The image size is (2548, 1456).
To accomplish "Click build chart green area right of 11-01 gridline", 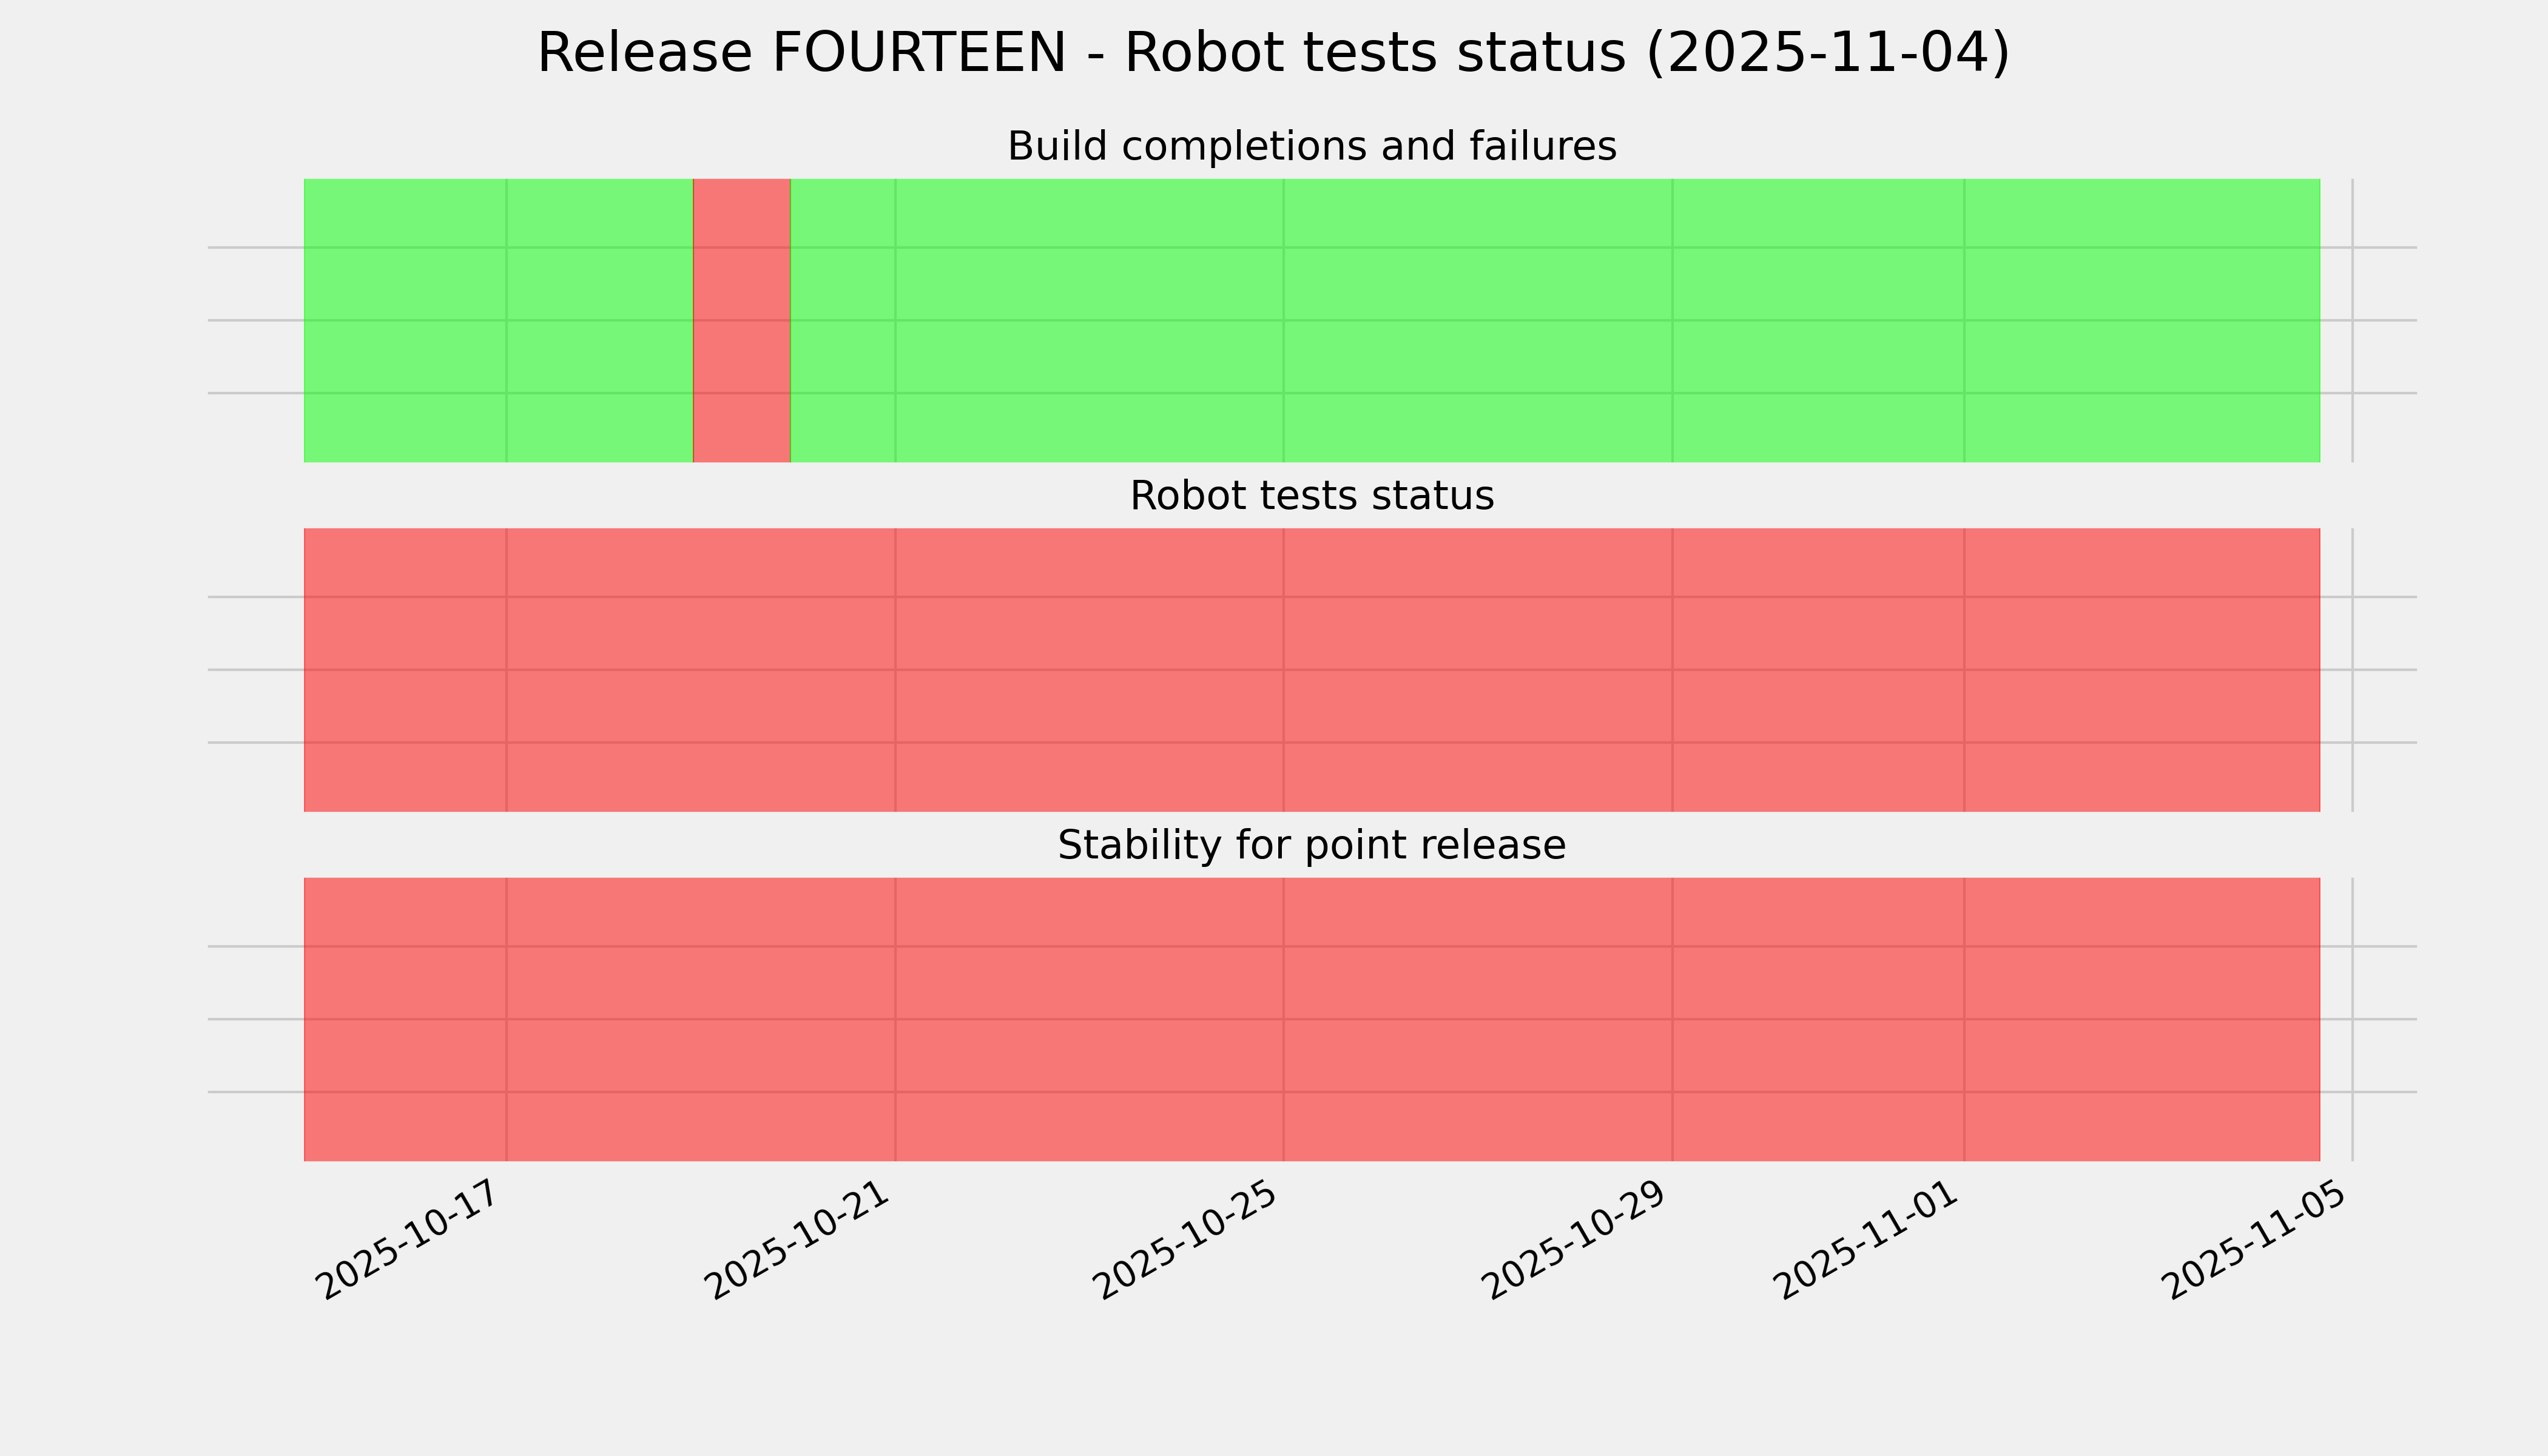I will (2140, 320).
